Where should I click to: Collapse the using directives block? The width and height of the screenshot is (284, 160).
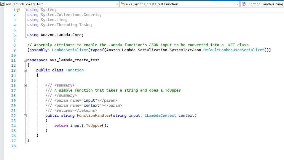(25, 10)
